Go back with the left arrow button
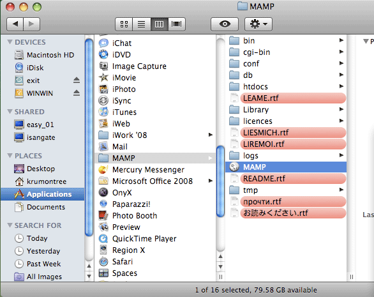 [15, 24]
